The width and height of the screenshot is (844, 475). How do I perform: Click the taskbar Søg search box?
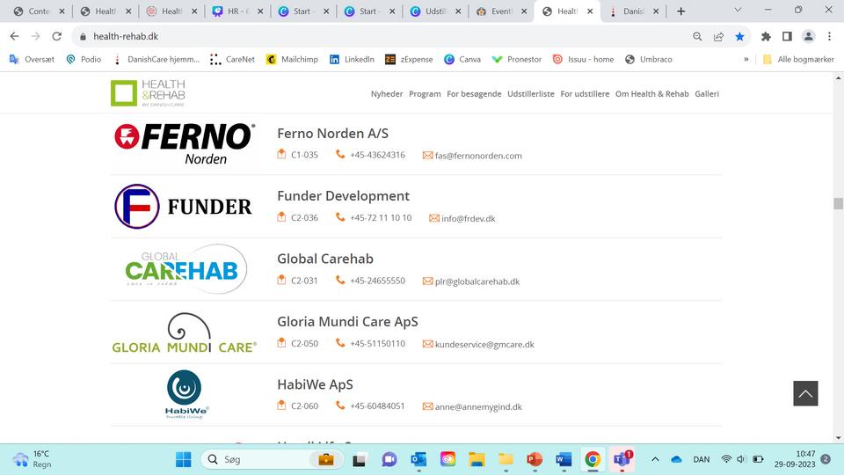tap(272, 459)
